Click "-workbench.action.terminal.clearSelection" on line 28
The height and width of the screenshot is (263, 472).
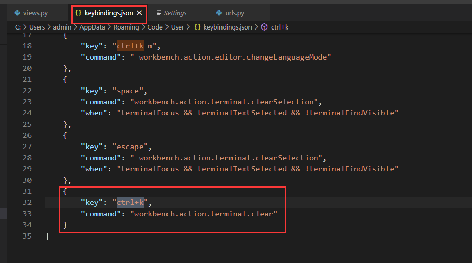click(x=227, y=158)
